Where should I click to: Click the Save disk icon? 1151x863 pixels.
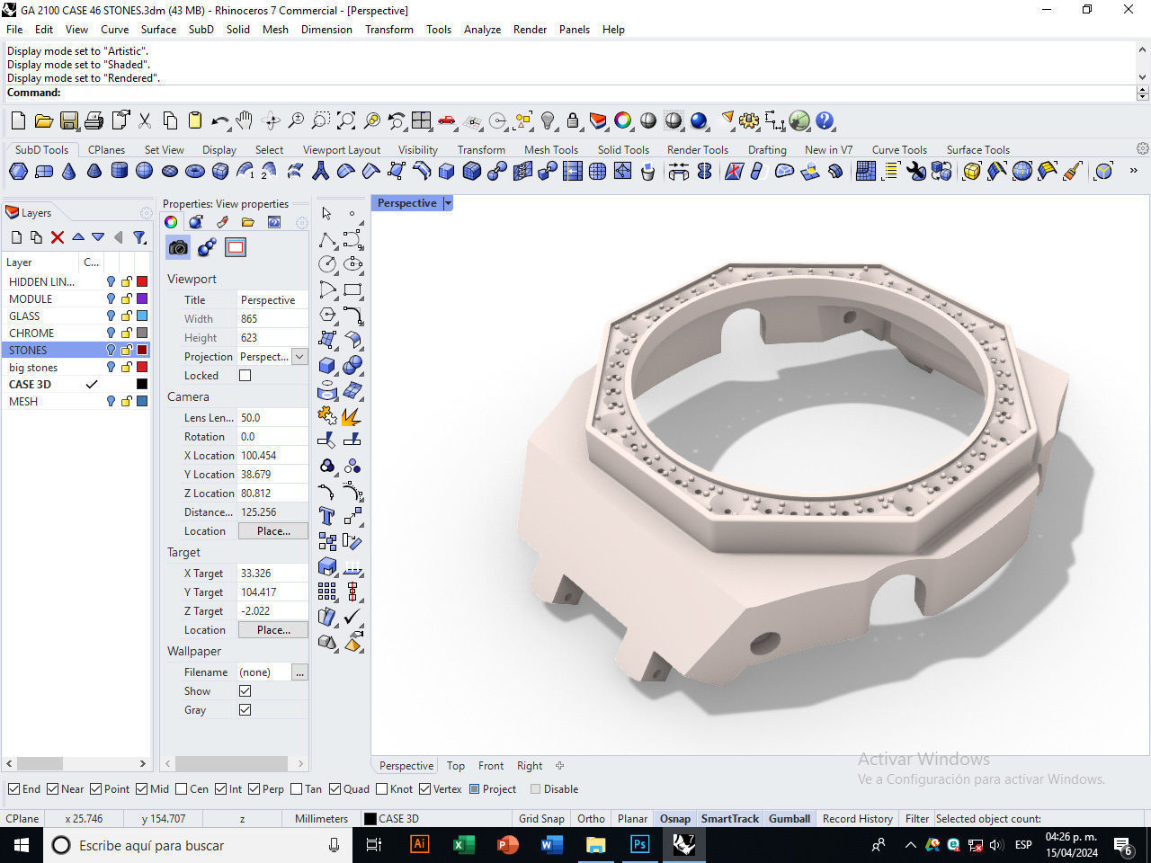68,120
